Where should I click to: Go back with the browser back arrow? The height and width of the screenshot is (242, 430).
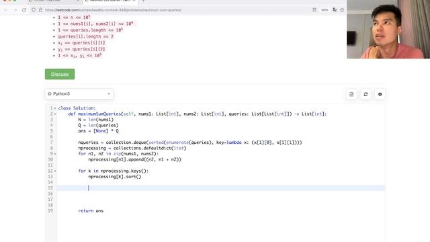point(6,10)
